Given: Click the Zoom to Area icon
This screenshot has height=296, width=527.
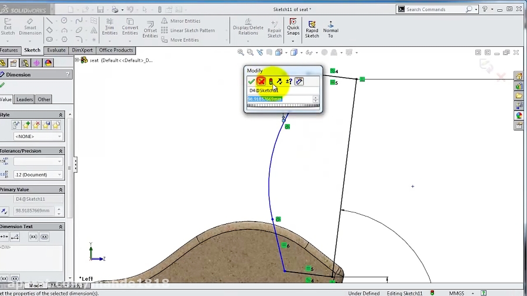Looking at the screenshot, I should coord(250,52).
